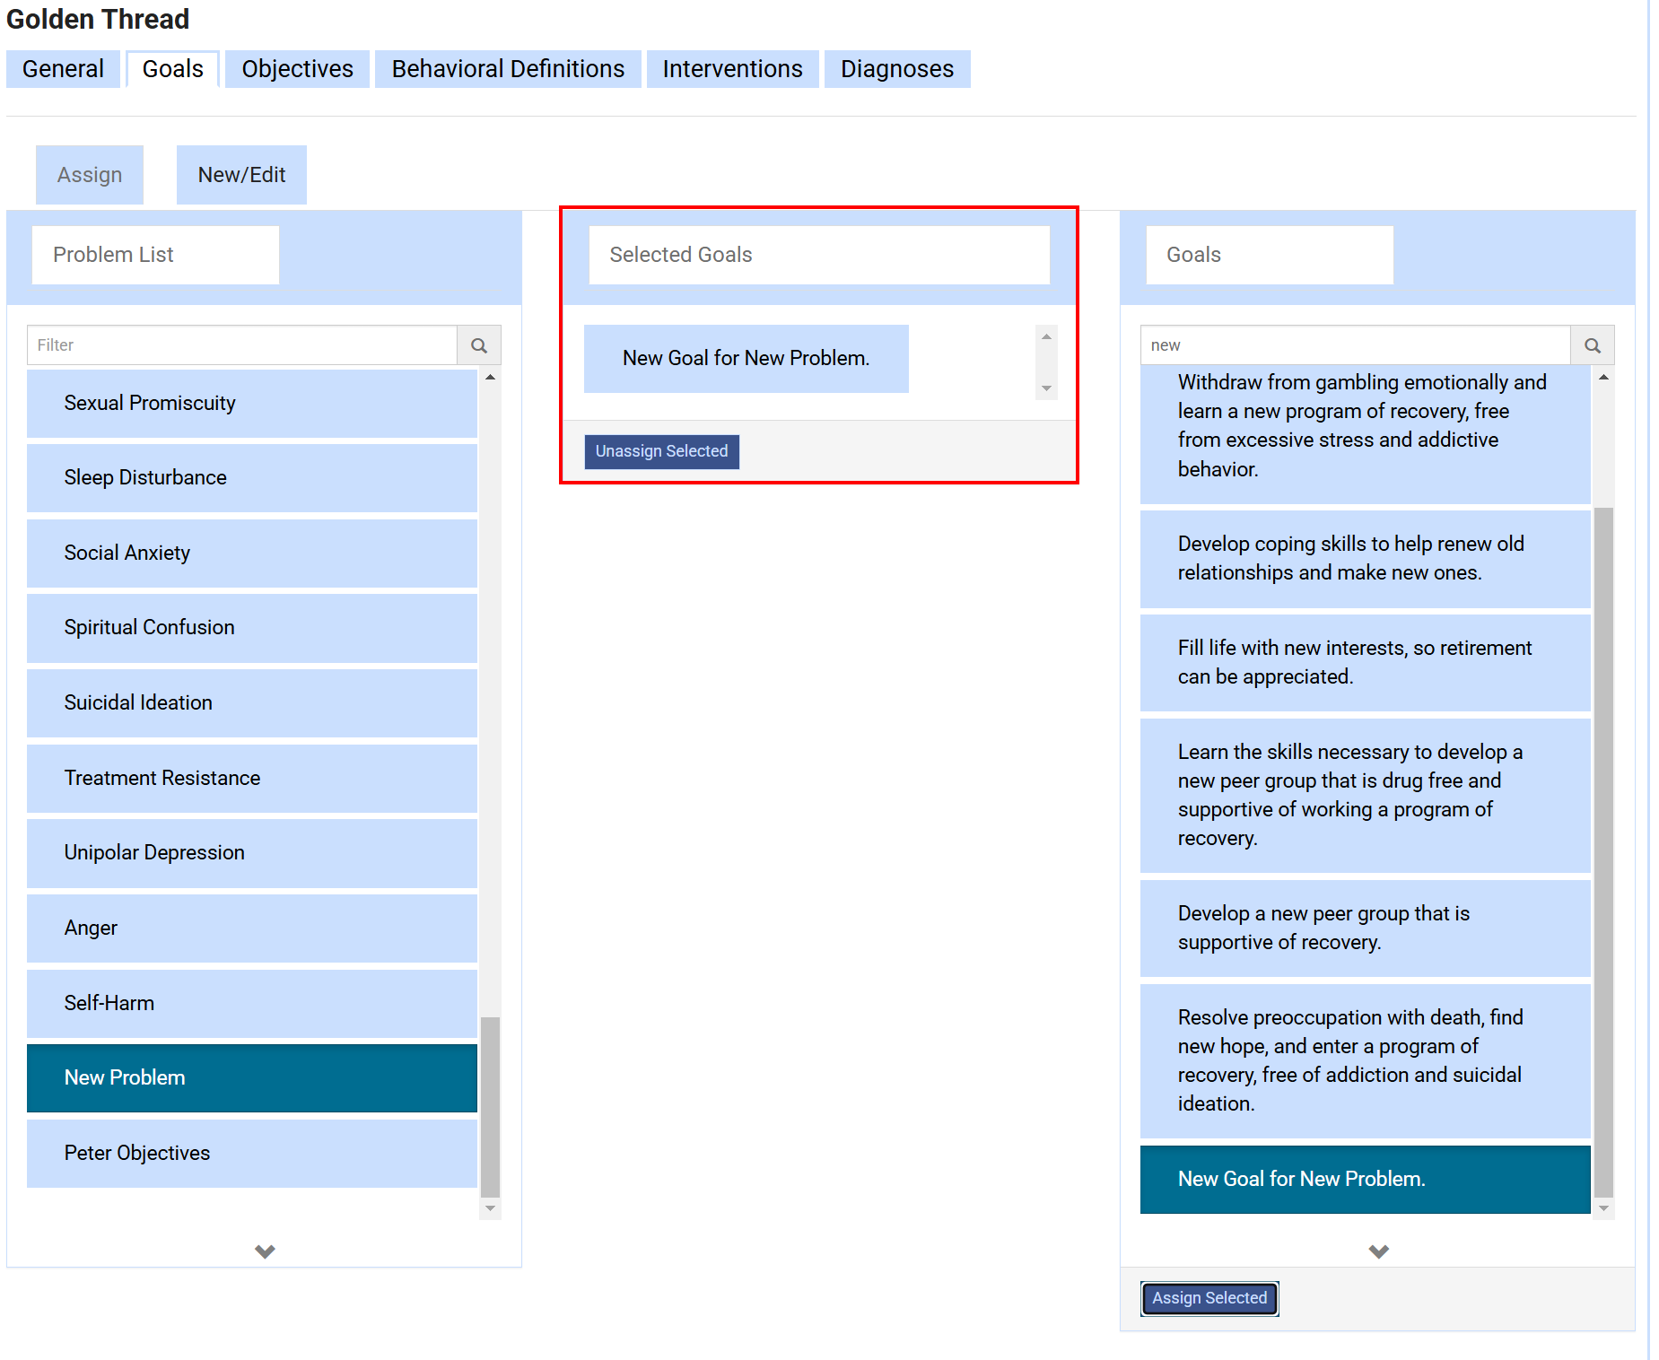Select Peter Objectives problem item

251,1153
